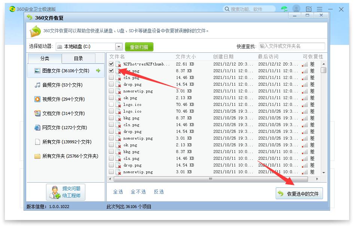Select file name cls.png dated 2021/10/11
Viewport: 354px width, 226px height.
[x=131, y=158]
